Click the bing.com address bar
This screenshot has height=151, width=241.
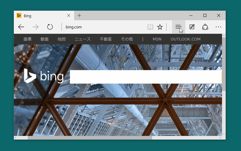[x=104, y=27]
